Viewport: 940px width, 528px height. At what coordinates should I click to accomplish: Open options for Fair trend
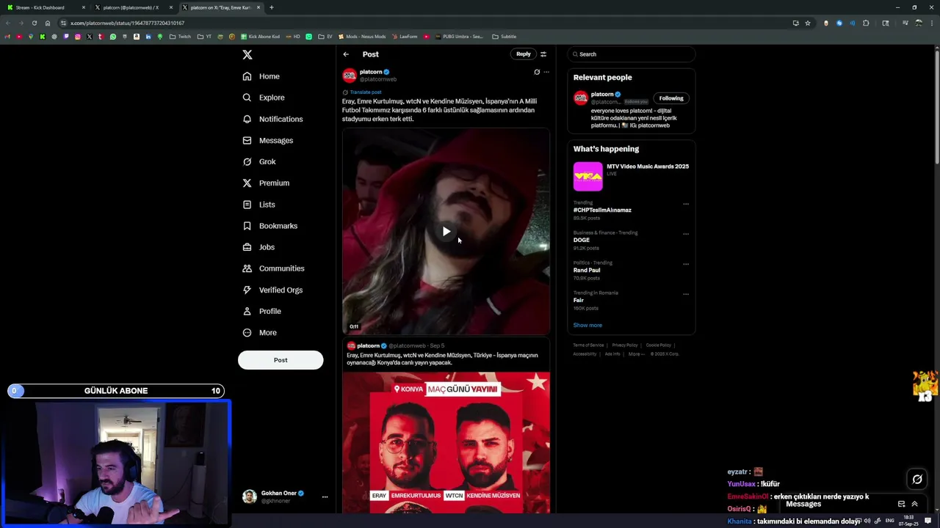(x=686, y=294)
